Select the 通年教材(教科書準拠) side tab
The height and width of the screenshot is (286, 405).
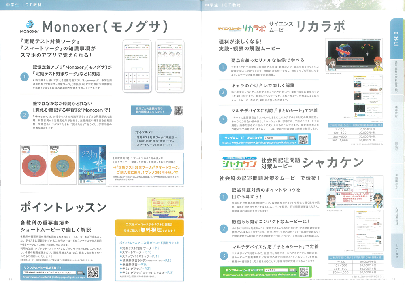point(396,76)
